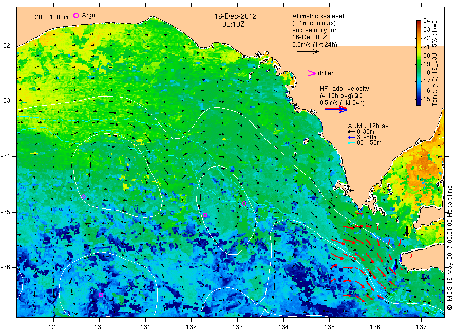This screenshot has width=456, height=334.
Task: Select the Argo float marker near 129.7E, 34.7S
Action: [84, 197]
